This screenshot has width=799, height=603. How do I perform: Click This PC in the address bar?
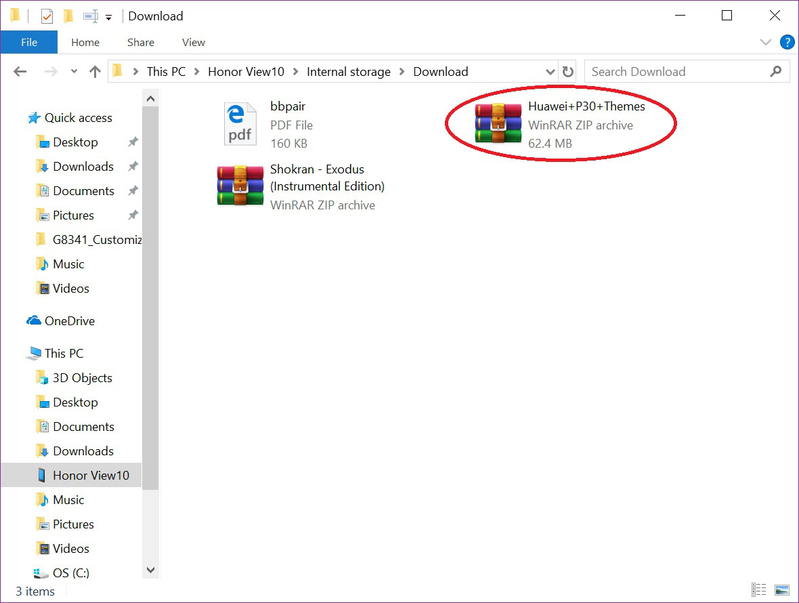pos(166,71)
